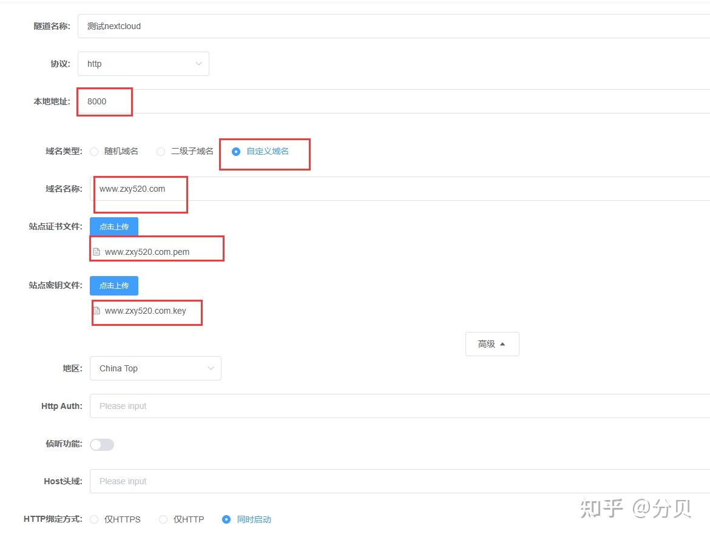This screenshot has height=537, width=710.
Task: Select the 仅HTTPS radio button
Action: click(x=94, y=519)
